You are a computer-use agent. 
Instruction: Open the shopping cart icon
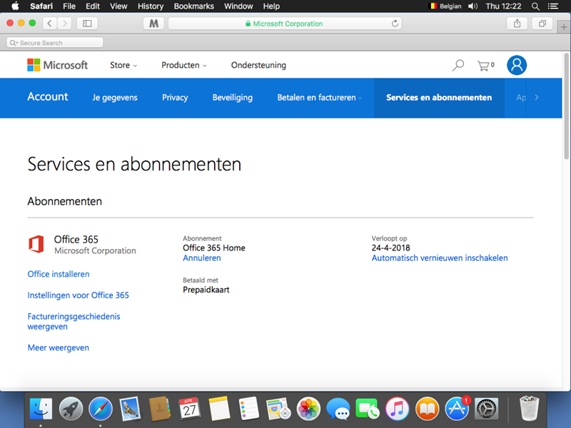point(485,66)
